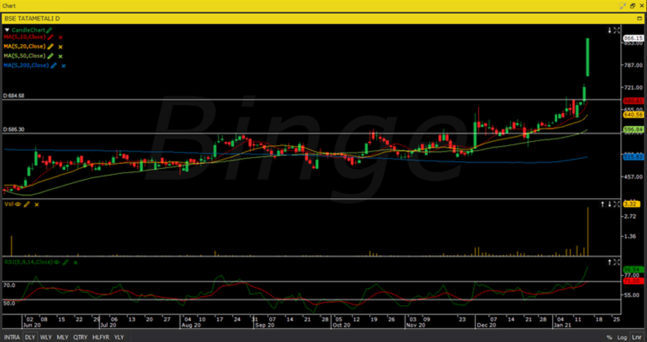
Task: Edit the MA(S,10,Close) indicator pencil
Action: tap(51, 37)
